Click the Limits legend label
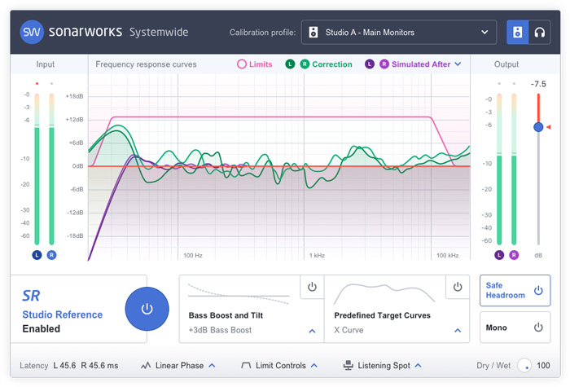 261,64
